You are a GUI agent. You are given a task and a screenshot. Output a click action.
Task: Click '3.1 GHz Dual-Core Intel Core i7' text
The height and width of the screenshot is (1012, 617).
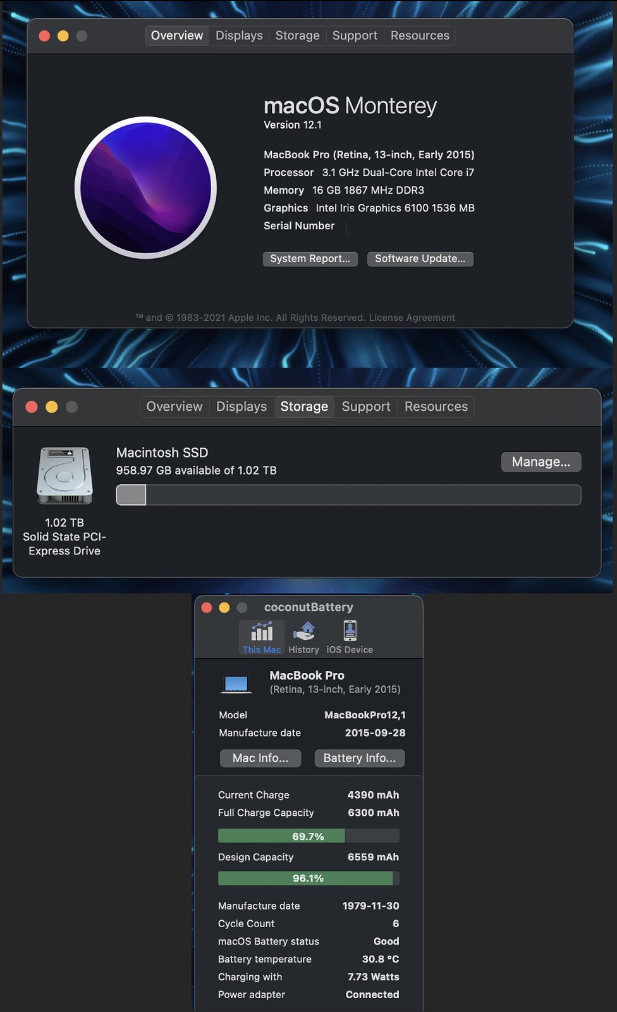click(398, 172)
